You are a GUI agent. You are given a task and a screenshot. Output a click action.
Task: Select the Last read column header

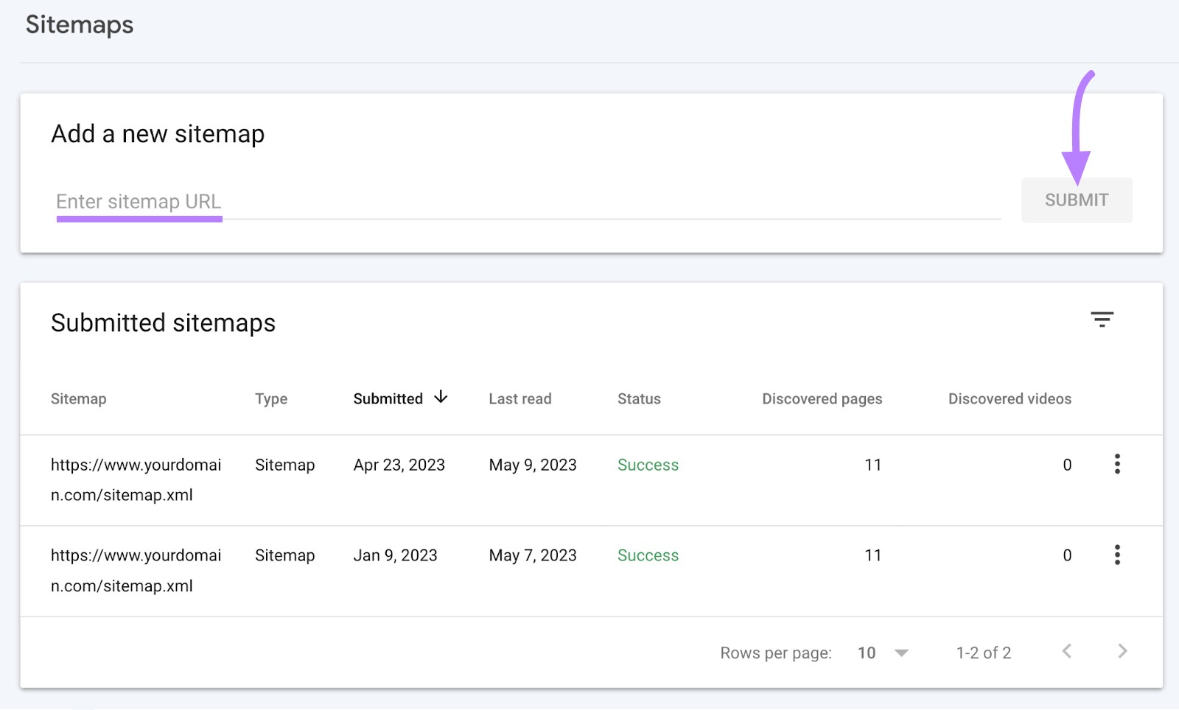pos(519,398)
